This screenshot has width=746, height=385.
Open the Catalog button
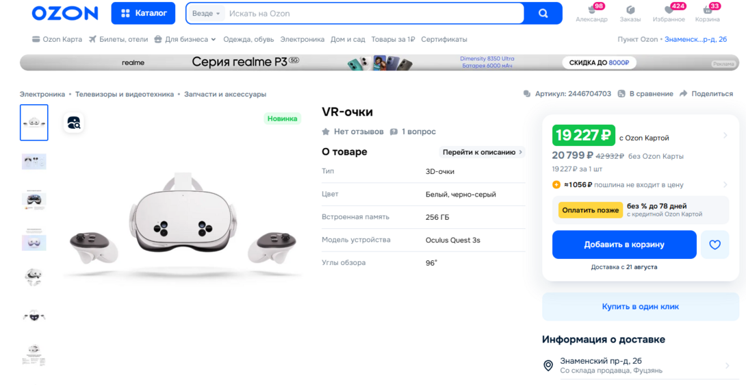coord(143,13)
